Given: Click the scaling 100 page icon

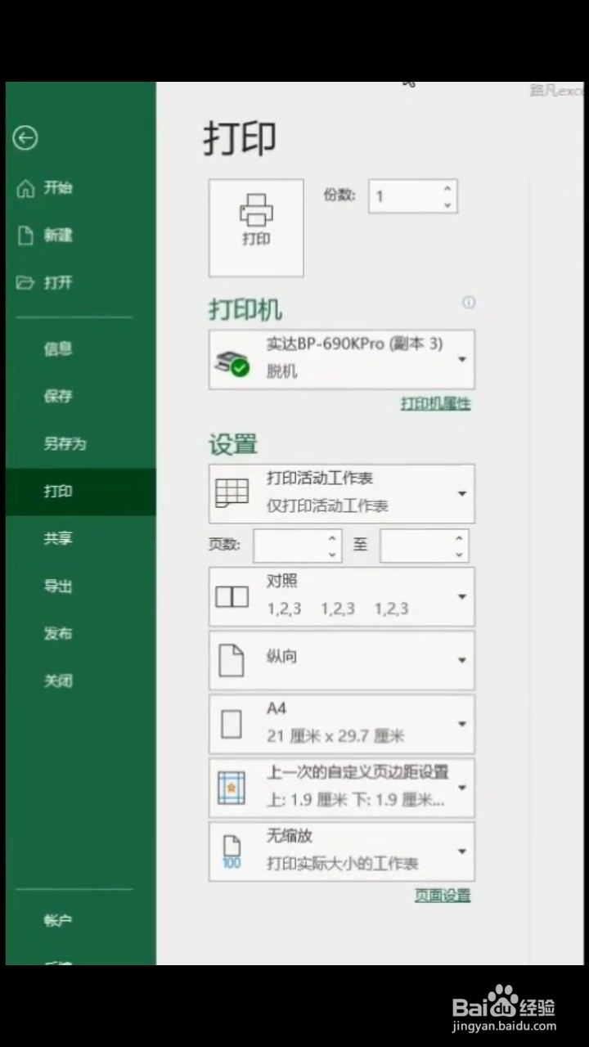Looking at the screenshot, I should pyautogui.click(x=232, y=852).
